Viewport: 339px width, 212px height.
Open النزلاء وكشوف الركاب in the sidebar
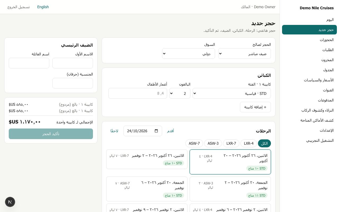click(x=309, y=110)
